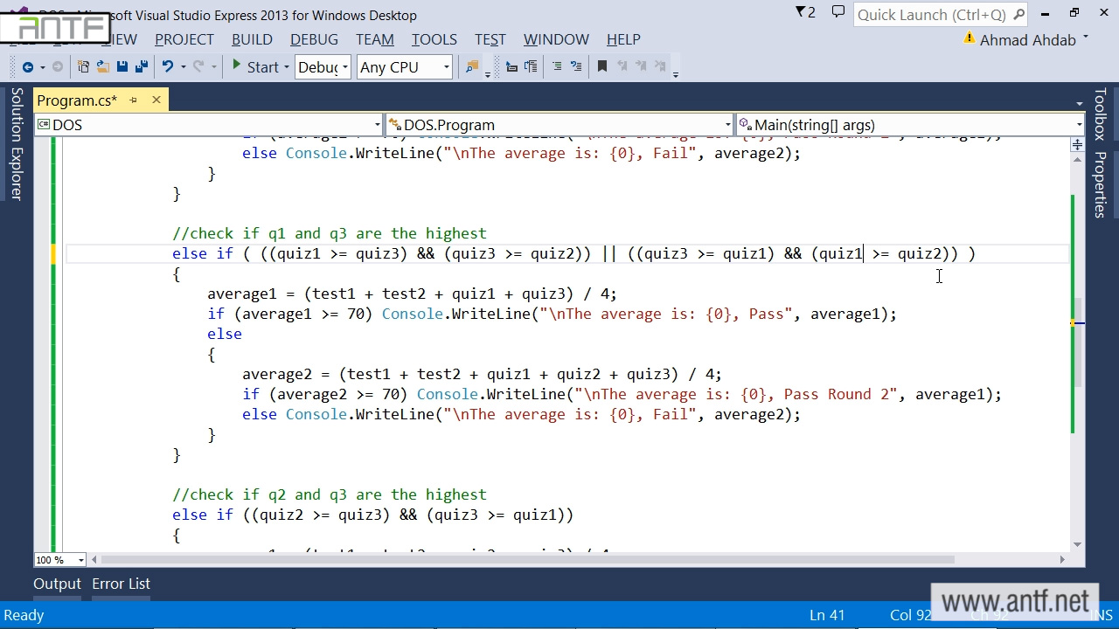Open the BUILD menu

252,39
